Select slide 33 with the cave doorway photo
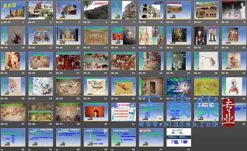This screenshot has width=247, height=151. coord(151,86)
